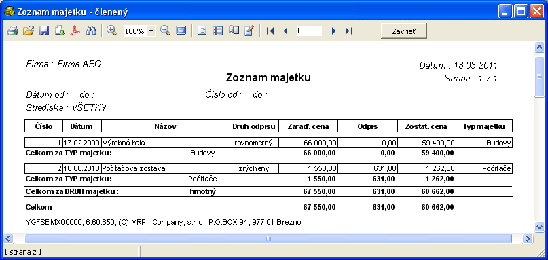Screen dimensions: 548x260
Task: Click the Edit page notepad icon
Action: pos(249,31)
